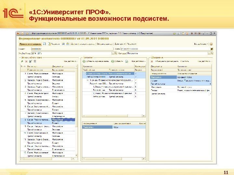Click Объединить/разъединить in Объединение panel
Image resolution: width=234 pixels, height=175 pixels.
(x=167, y=61)
